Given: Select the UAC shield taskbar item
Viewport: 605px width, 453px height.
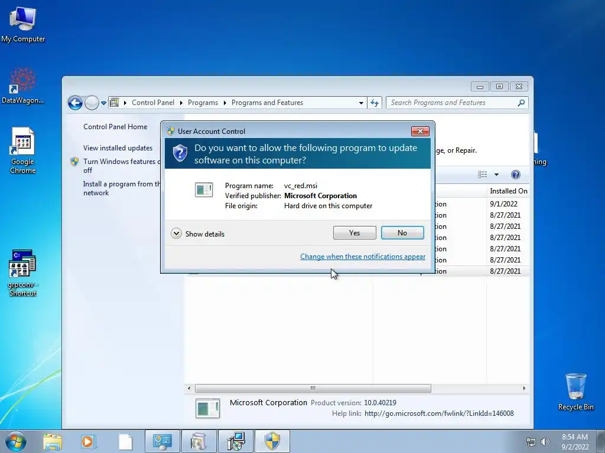Looking at the screenshot, I should tap(272, 441).
